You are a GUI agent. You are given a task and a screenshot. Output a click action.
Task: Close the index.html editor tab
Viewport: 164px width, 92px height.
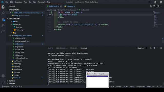click(61, 6)
